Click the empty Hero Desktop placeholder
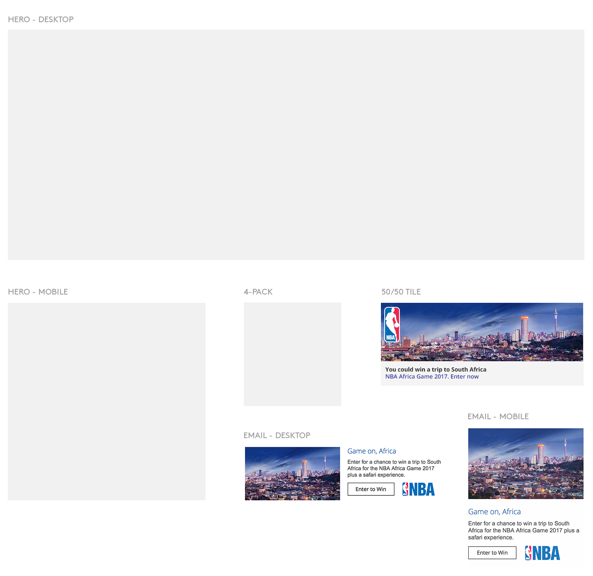This screenshot has width=593, height=576. (x=296, y=144)
